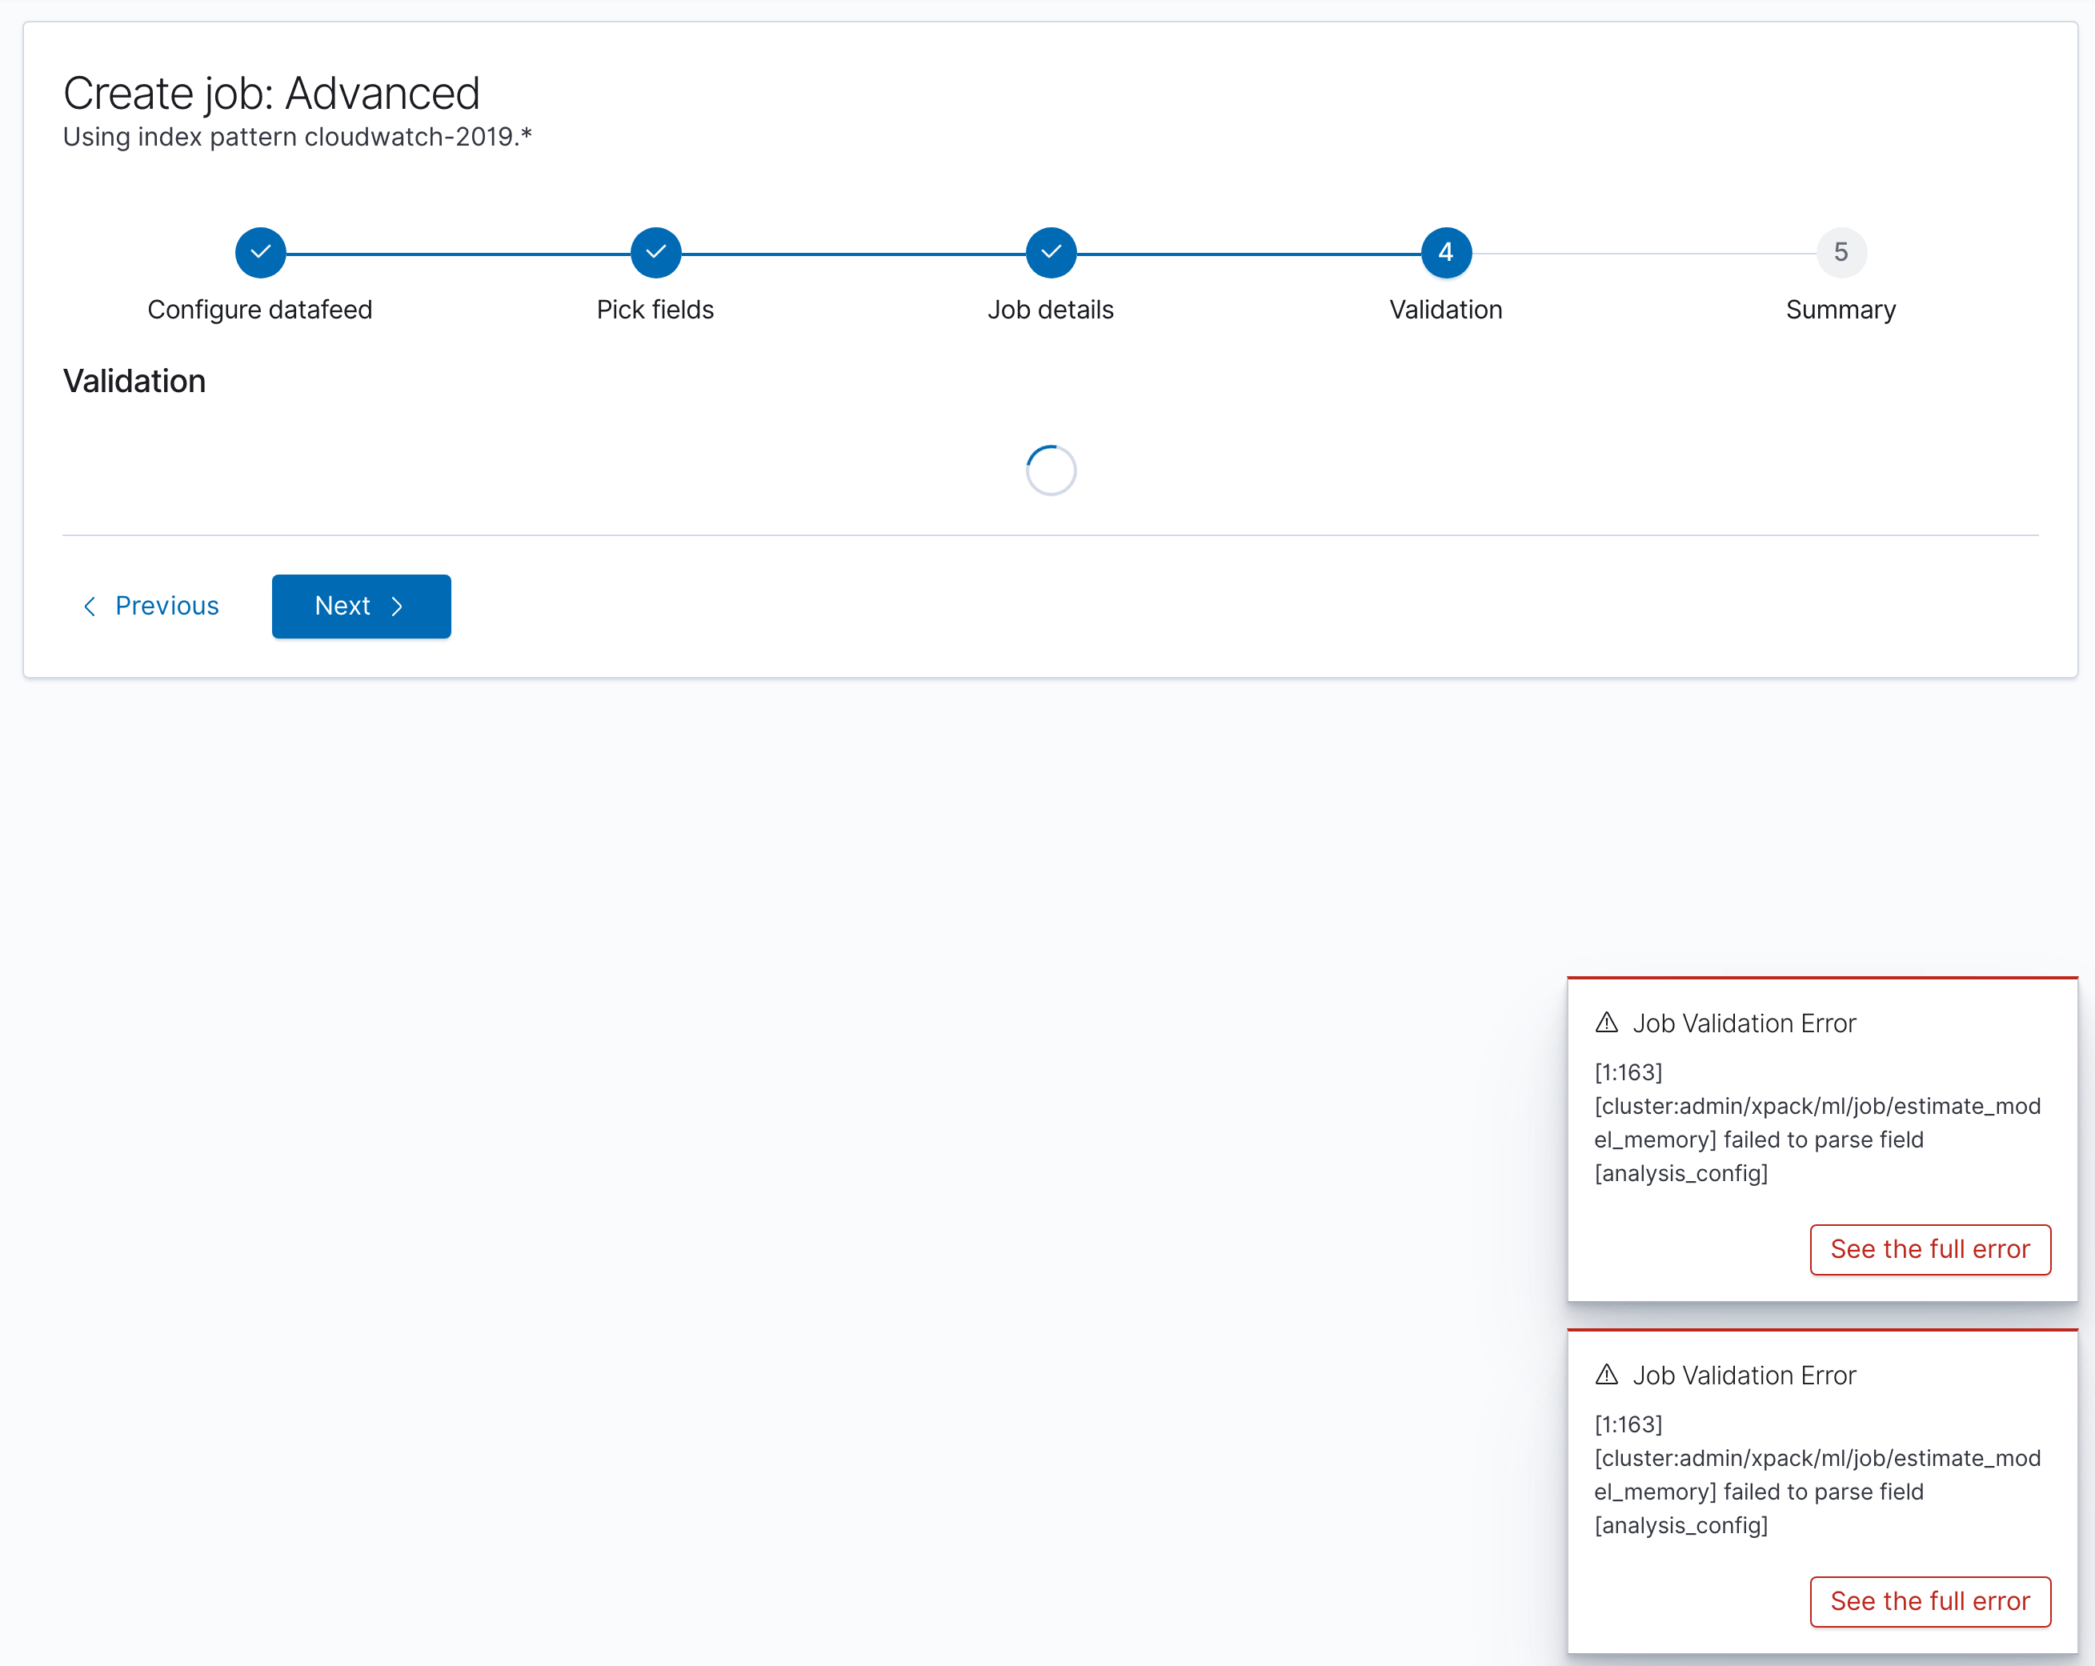Open the Job details step
This screenshot has width=2095, height=1666.
(1051, 309)
